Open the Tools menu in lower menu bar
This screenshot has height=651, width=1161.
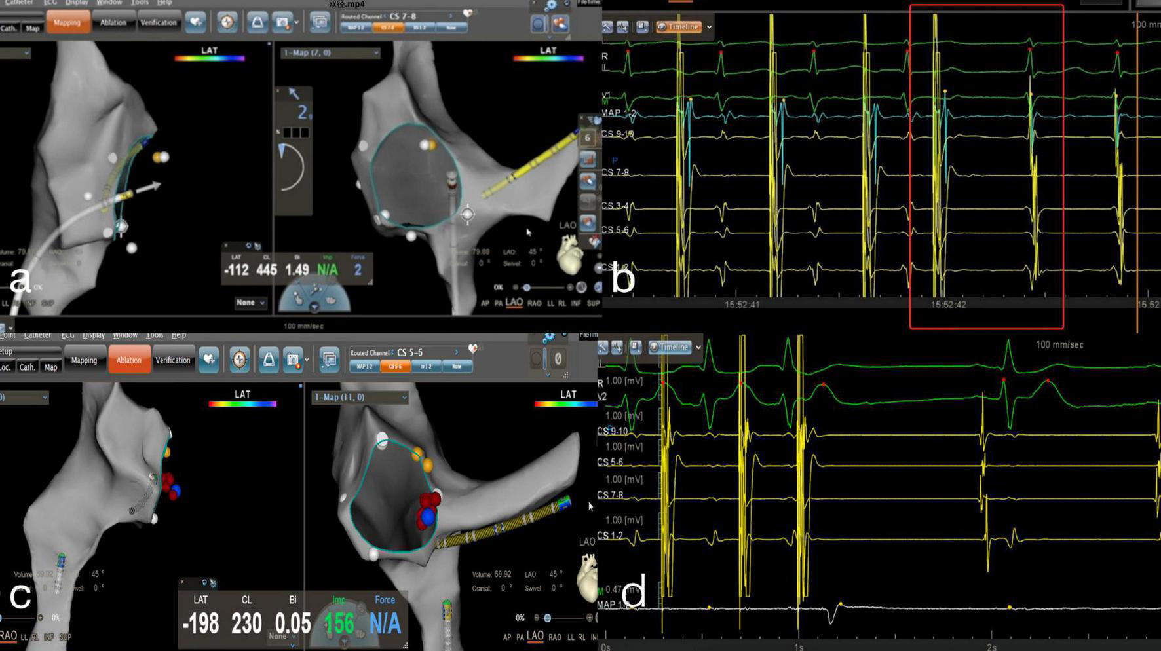[x=154, y=335]
